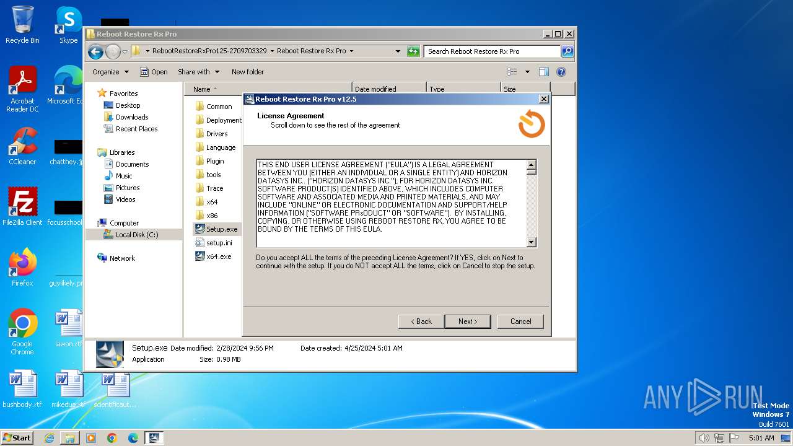Screen dimensions: 793x446
Task: Select Desktop under Favorites
Action: 122,105
